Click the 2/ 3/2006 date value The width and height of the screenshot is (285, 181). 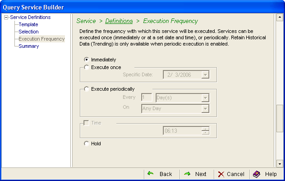point(179,75)
